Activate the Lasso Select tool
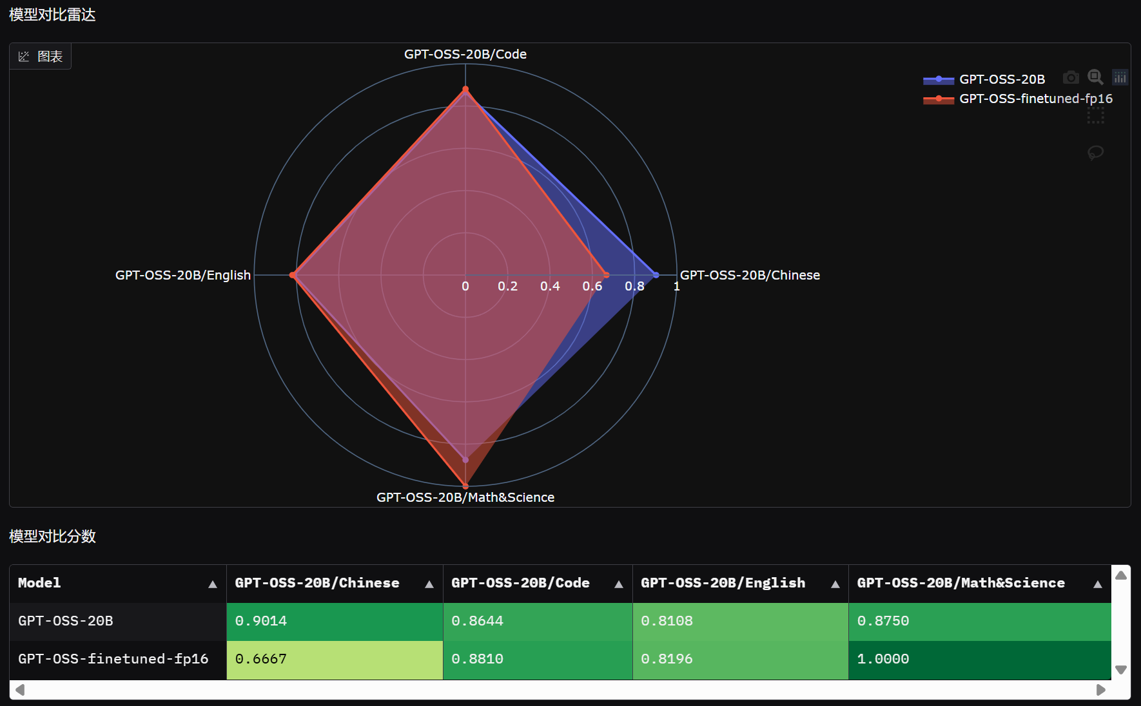This screenshot has height=706, width=1141. 1095,153
